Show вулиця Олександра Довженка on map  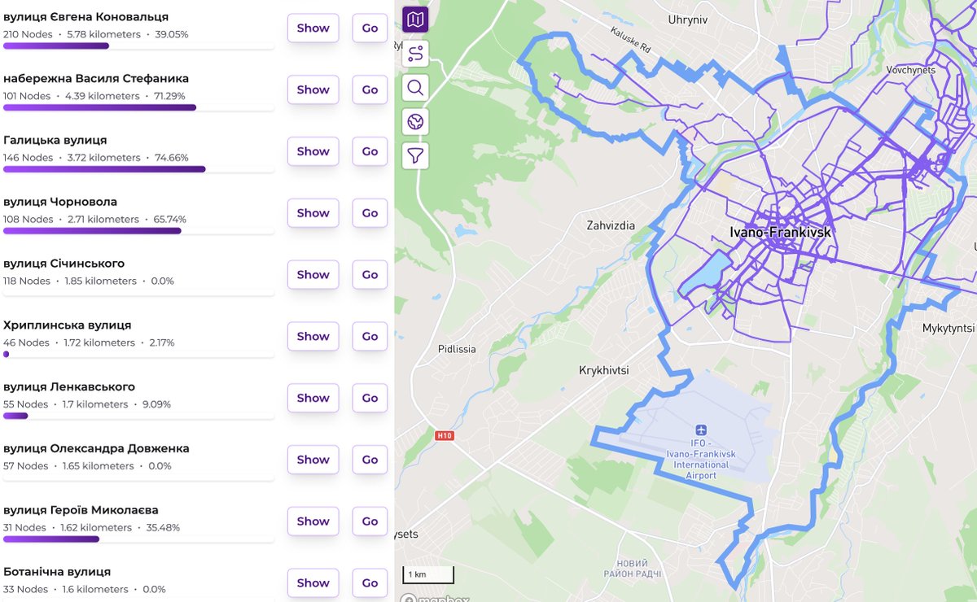click(x=313, y=460)
